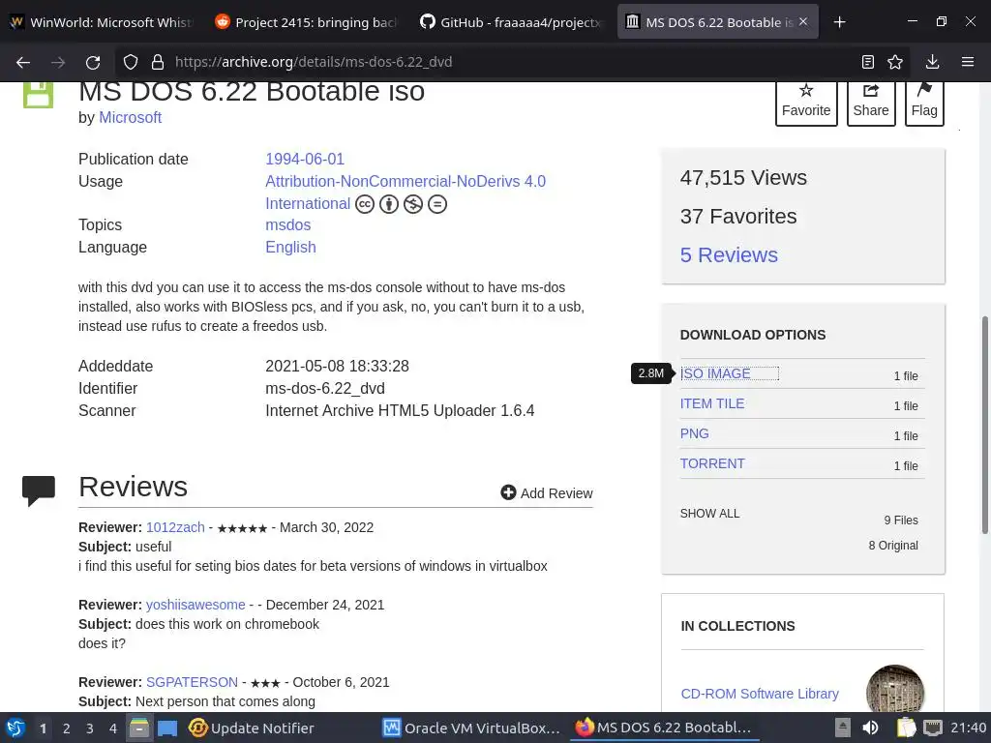
Task: Open the tracking protection shield icon
Action: (131, 62)
